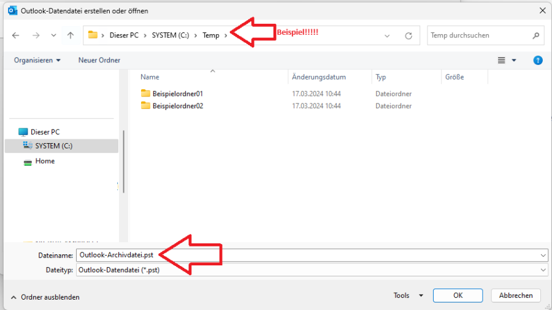Click the date of Beispielordner01 row
Viewport: 552px width, 310px height.
[x=316, y=94]
